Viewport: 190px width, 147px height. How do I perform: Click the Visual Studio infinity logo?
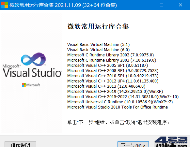tap(33, 59)
